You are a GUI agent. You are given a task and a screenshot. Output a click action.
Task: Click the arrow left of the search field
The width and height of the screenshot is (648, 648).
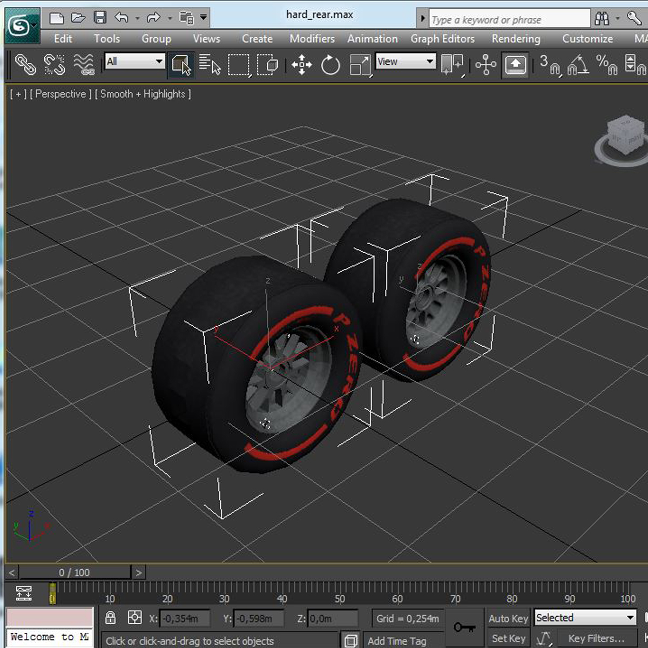[422, 19]
